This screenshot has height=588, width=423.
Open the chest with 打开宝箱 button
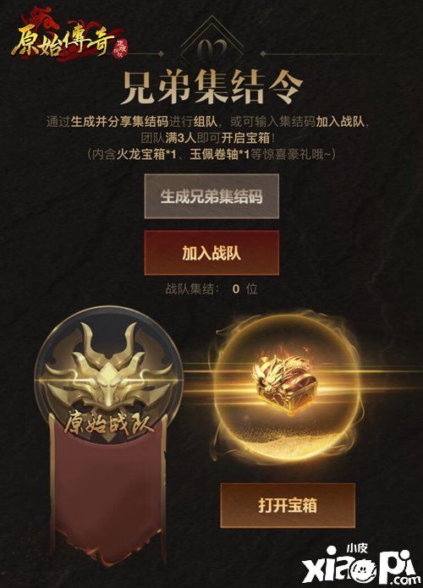point(288,505)
